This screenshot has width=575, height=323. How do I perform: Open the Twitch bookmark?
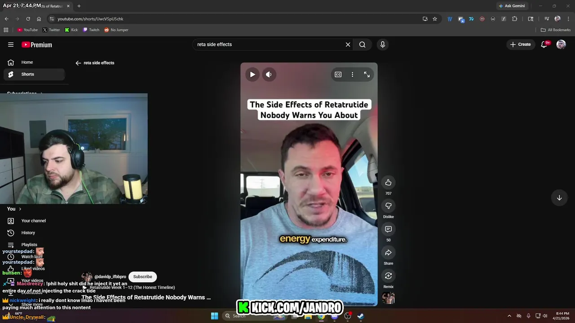91,30
